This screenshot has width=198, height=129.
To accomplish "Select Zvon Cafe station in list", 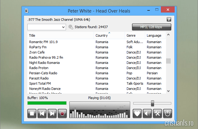I will pyautogui.click(x=37, y=52).
